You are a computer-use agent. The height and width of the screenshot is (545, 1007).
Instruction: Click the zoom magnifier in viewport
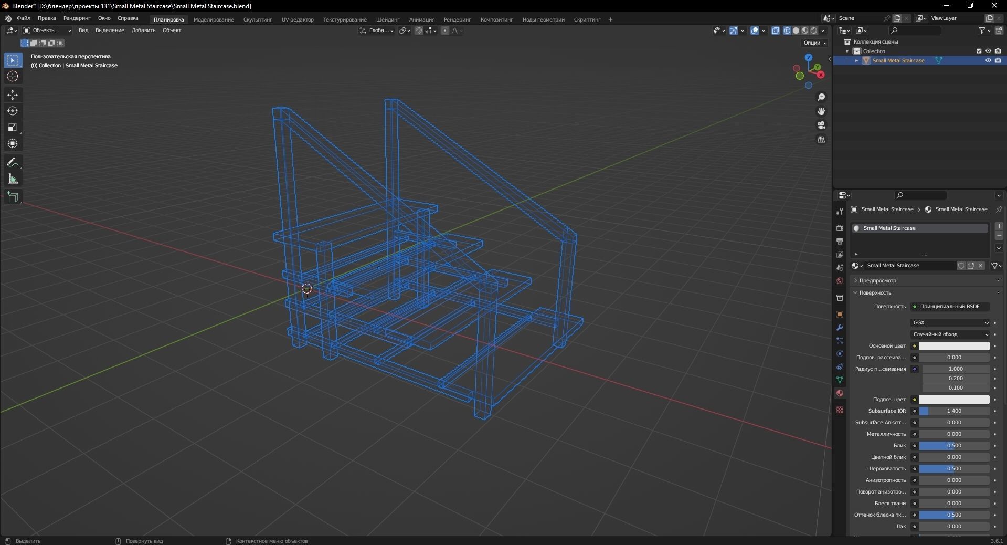821,97
